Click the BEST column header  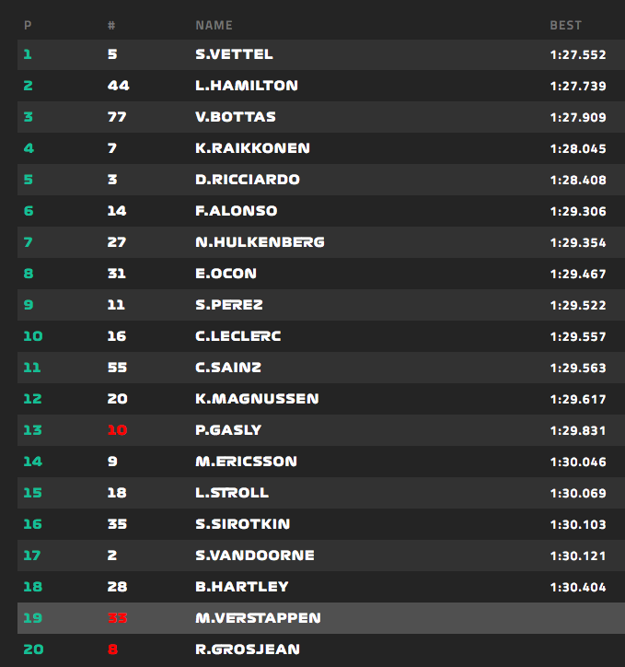pos(565,25)
